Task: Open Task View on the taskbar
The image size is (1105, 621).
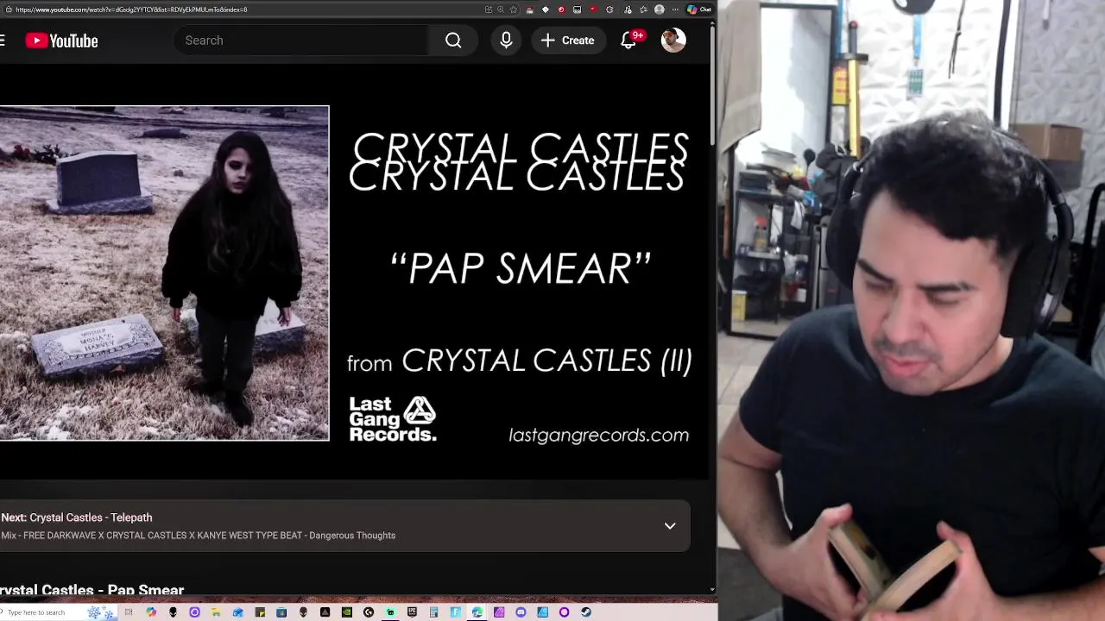Action: [x=129, y=612]
